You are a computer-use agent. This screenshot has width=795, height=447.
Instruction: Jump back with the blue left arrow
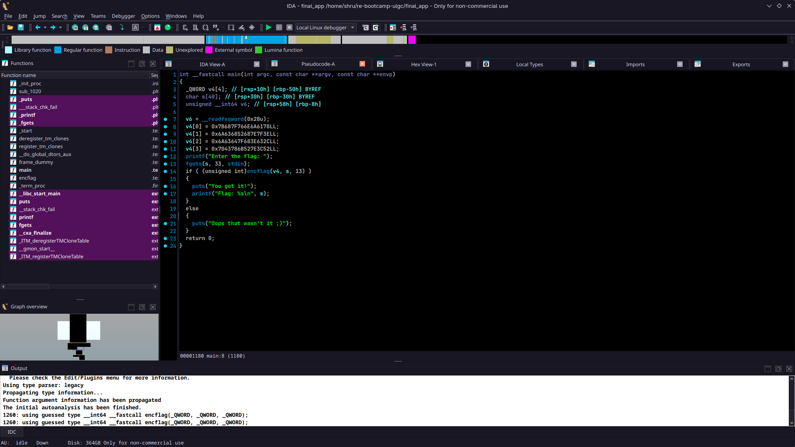[38, 27]
